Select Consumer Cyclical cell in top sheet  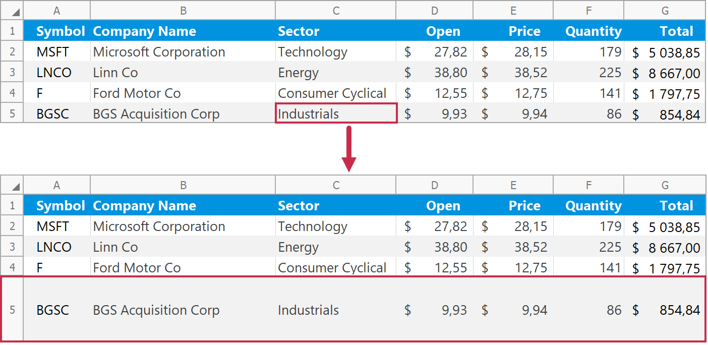tap(336, 93)
